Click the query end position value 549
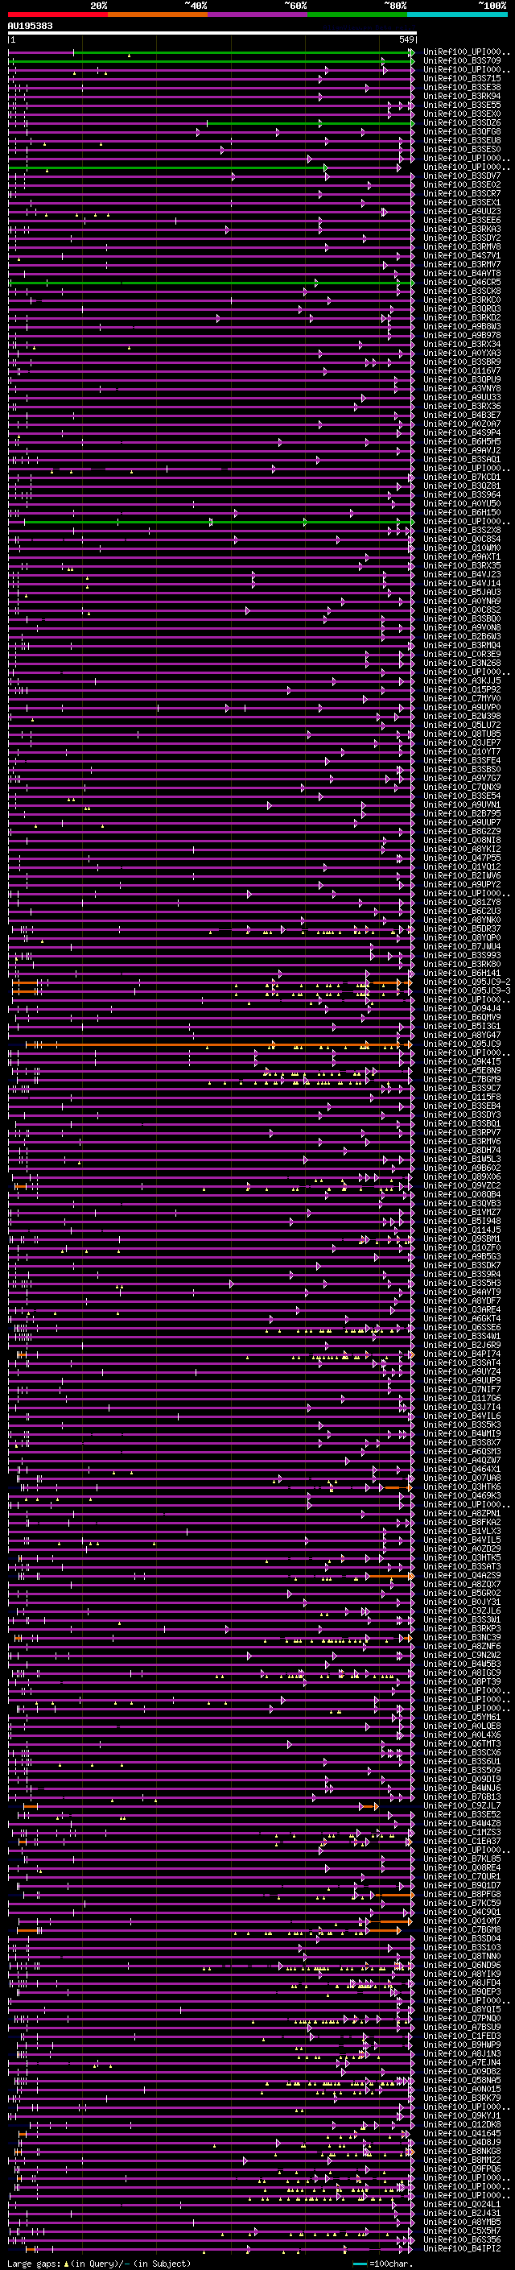 point(406,39)
